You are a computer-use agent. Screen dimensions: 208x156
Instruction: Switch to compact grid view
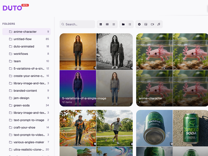107,24
